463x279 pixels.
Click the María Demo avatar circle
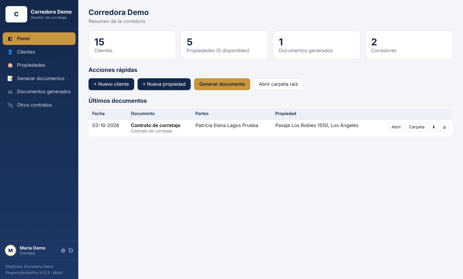[x=10, y=251]
